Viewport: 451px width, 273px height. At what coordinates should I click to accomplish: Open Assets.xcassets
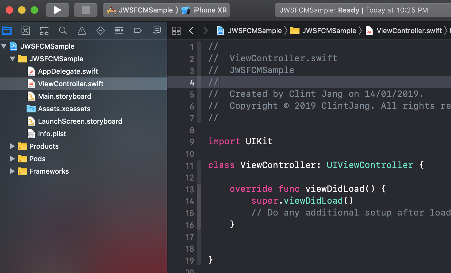click(83, 109)
